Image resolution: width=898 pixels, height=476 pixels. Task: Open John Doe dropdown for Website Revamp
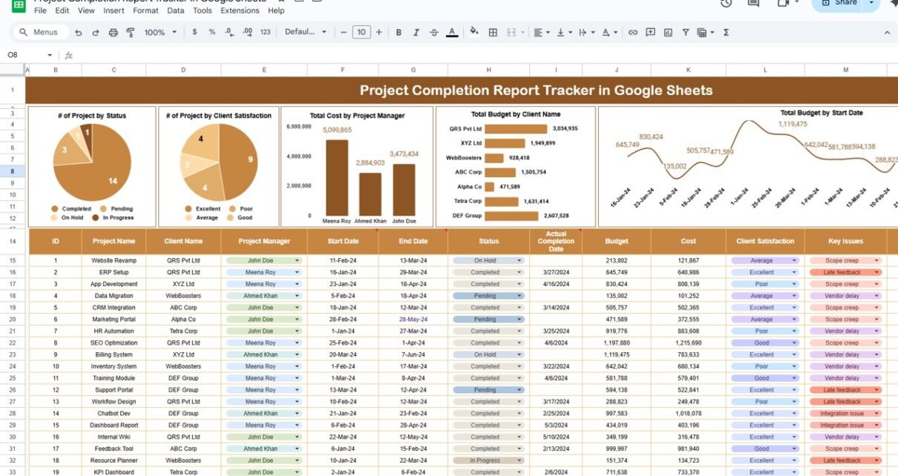click(298, 261)
